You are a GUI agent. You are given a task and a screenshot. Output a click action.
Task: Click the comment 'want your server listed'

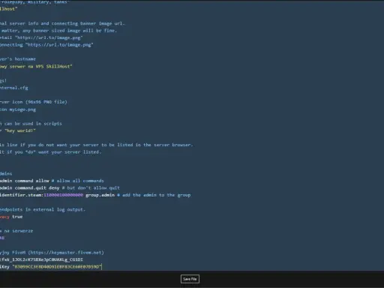(x=70, y=152)
